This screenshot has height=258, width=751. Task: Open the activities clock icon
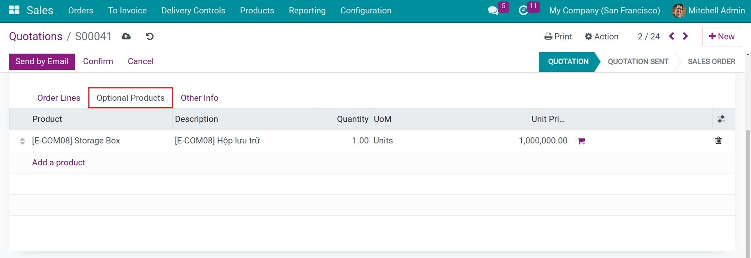(x=523, y=11)
